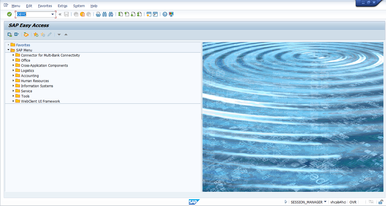Click the window control icon left of Menu
Viewport: 386px width, 206px height.
coord(6,5)
